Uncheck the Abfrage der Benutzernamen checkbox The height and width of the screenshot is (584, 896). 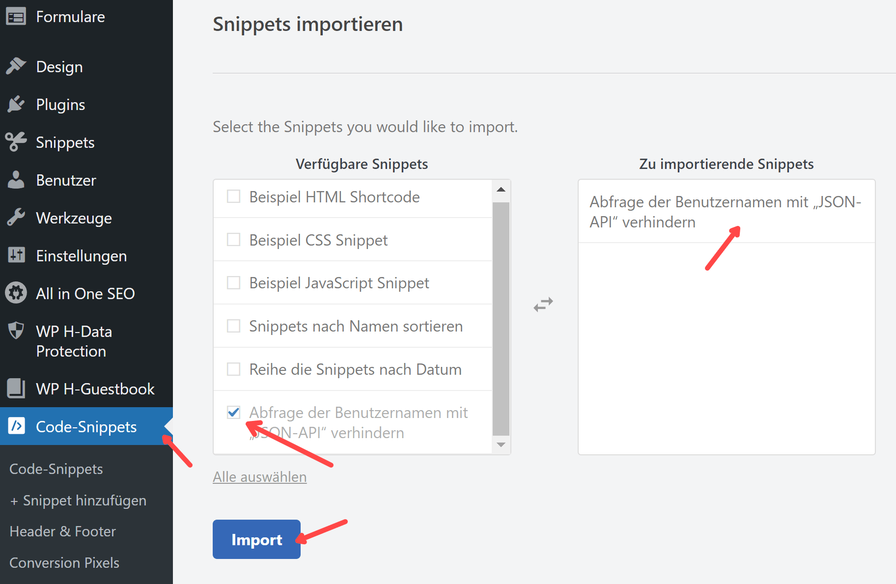234,412
